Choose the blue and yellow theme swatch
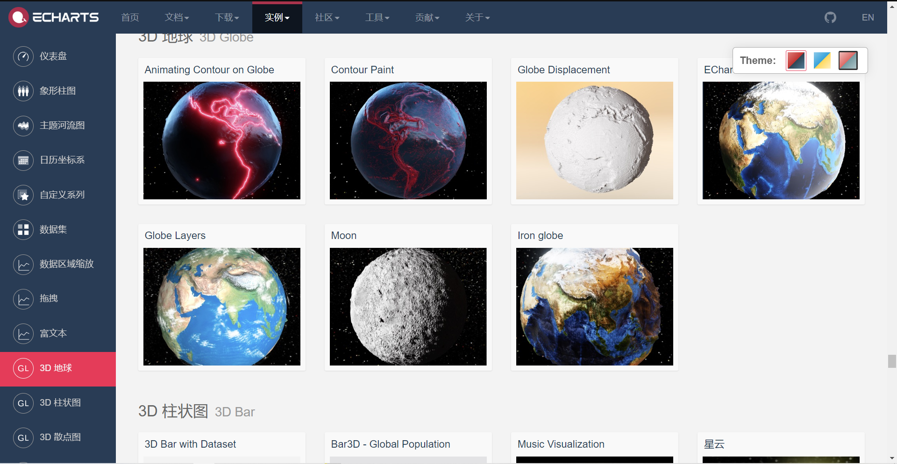Screen dimensions: 897x464 point(822,61)
